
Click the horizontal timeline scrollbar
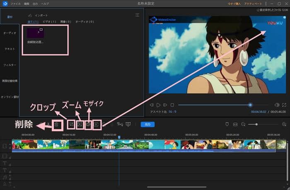coord(177,187)
